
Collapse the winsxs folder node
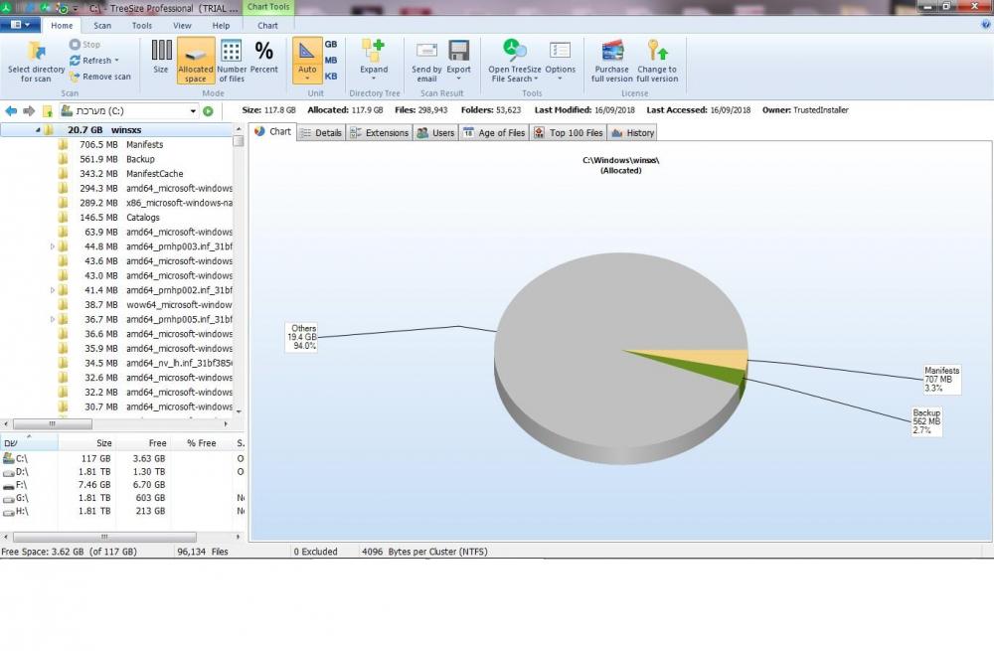pos(38,130)
